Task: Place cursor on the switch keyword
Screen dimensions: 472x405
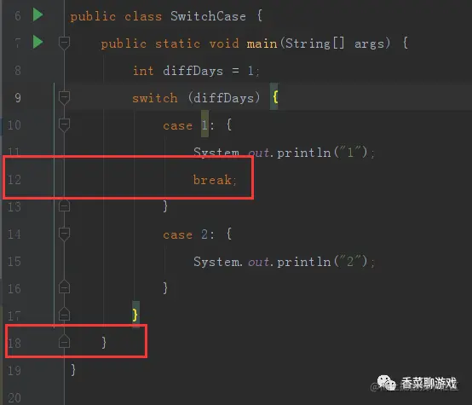Action: pyautogui.click(x=155, y=98)
